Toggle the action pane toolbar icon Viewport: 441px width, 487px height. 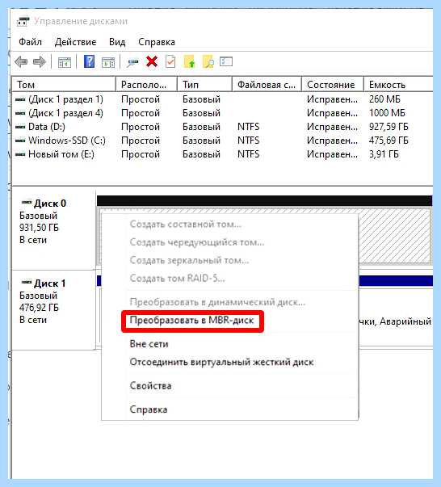point(108,62)
